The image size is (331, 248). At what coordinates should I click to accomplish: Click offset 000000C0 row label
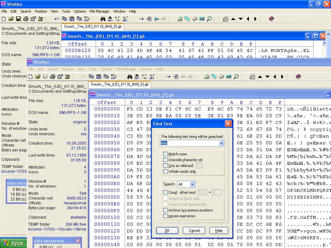[107, 190]
